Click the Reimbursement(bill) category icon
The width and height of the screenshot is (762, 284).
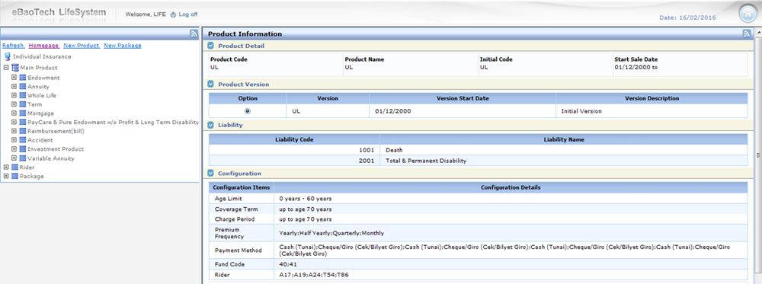[22, 131]
